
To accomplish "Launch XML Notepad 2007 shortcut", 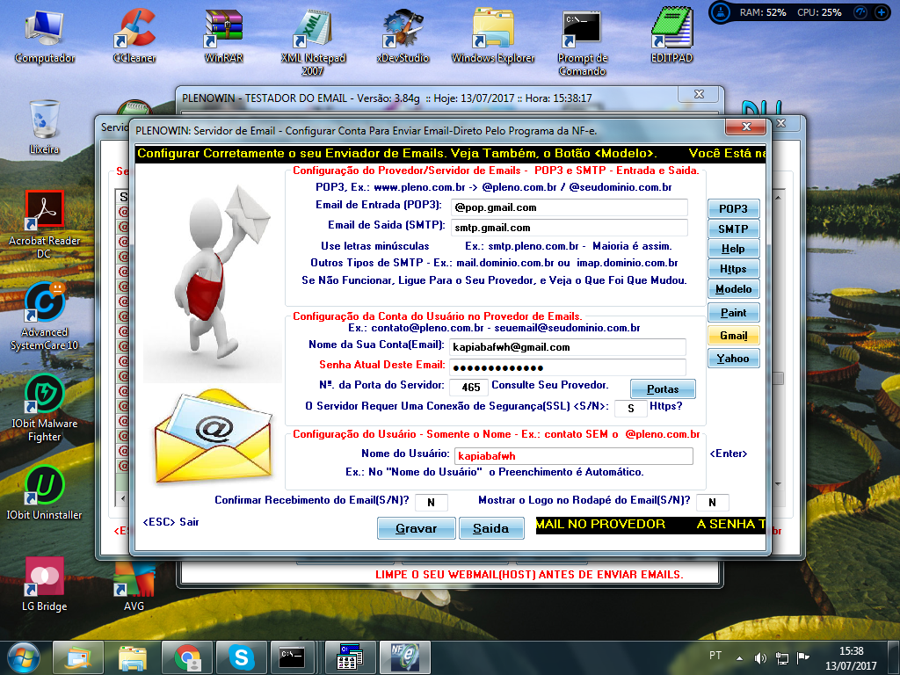I will click(313, 42).
